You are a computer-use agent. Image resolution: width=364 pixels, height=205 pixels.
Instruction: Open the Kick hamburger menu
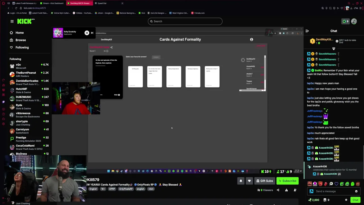click(x=12, y=21)
